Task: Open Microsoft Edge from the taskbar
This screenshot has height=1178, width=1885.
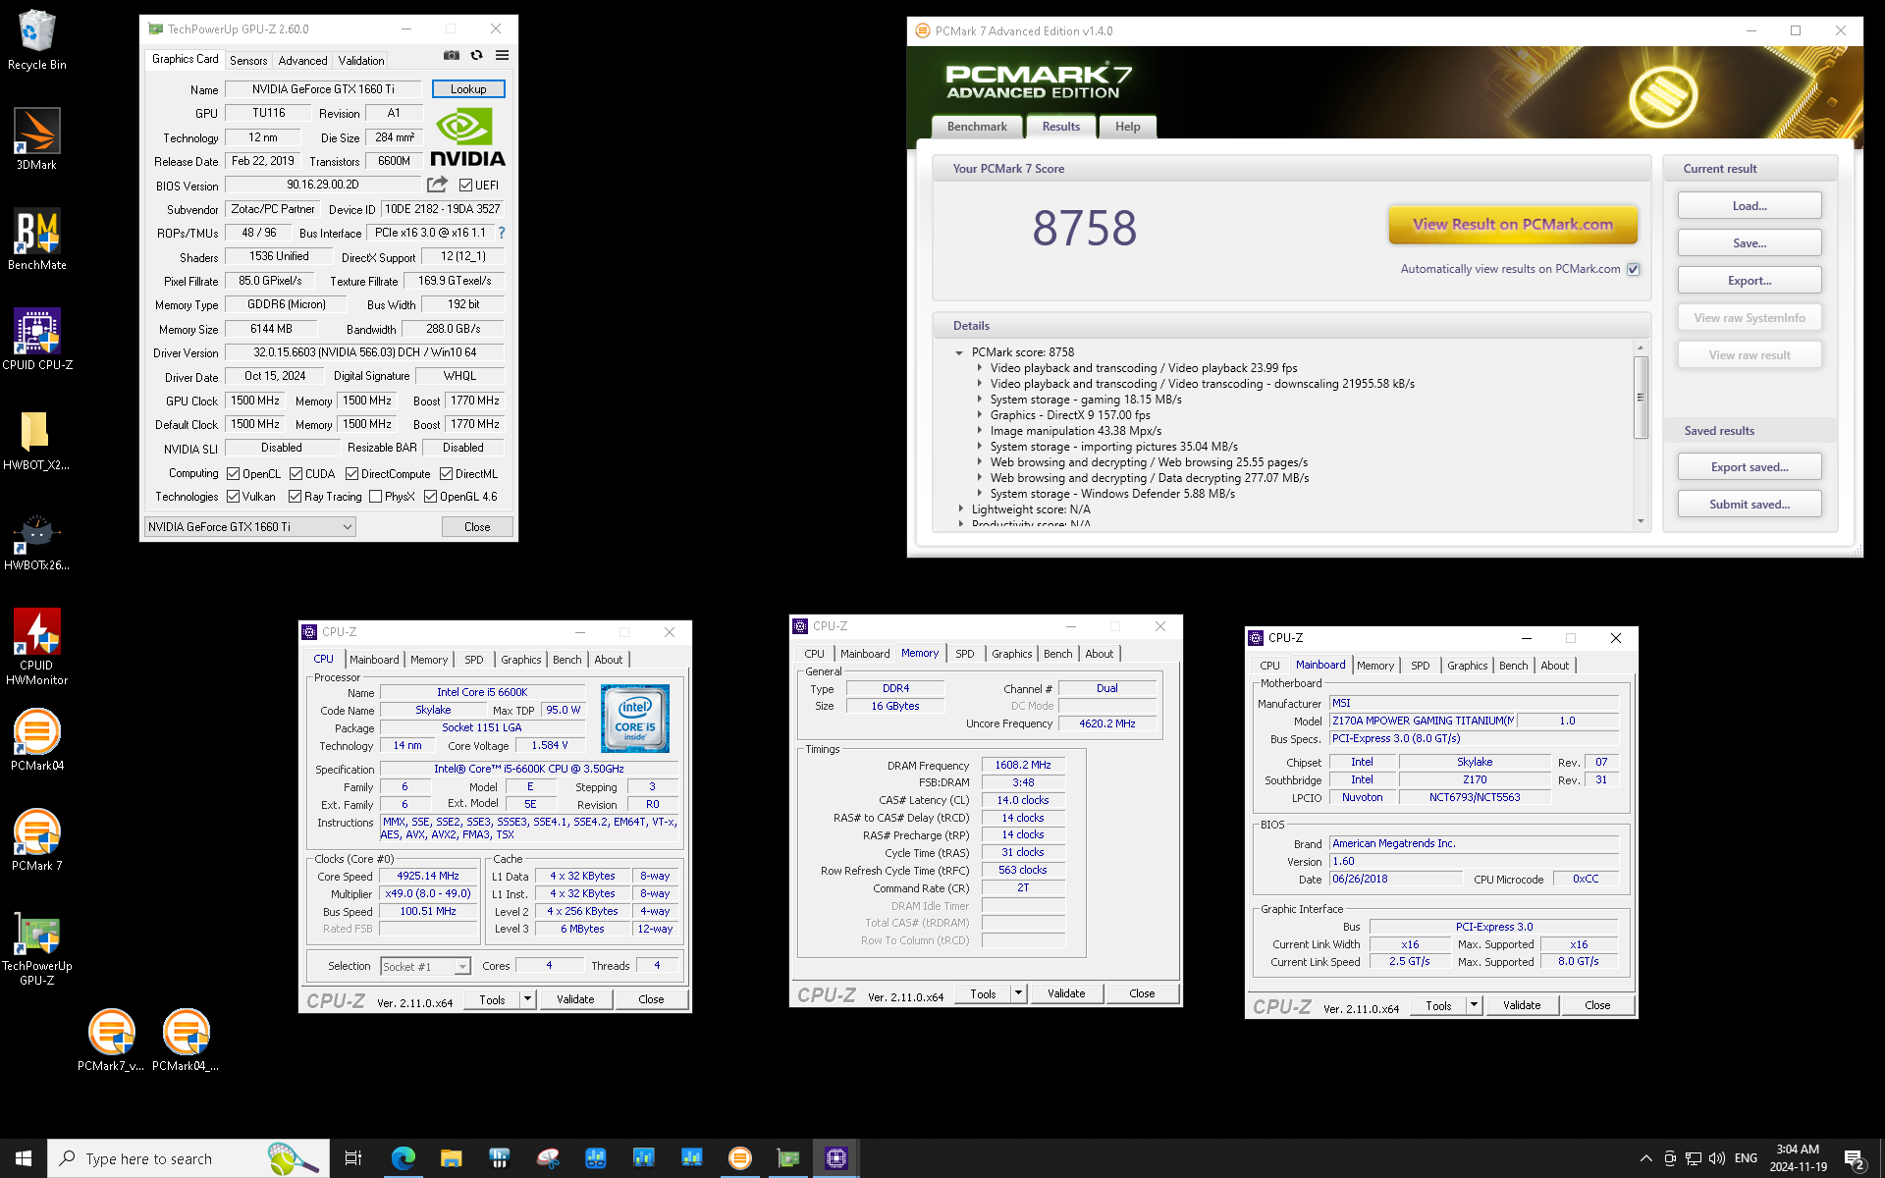Action: point(403,1158)
